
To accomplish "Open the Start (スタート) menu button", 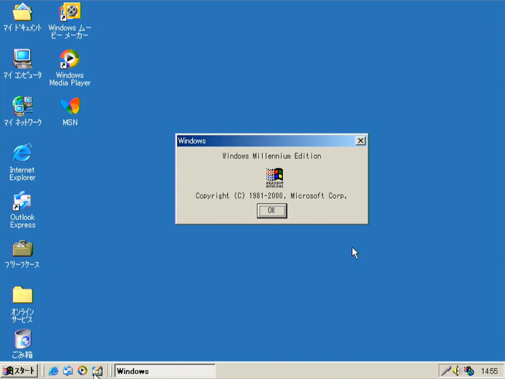I will pyautogui.click(x=19, y=371).
